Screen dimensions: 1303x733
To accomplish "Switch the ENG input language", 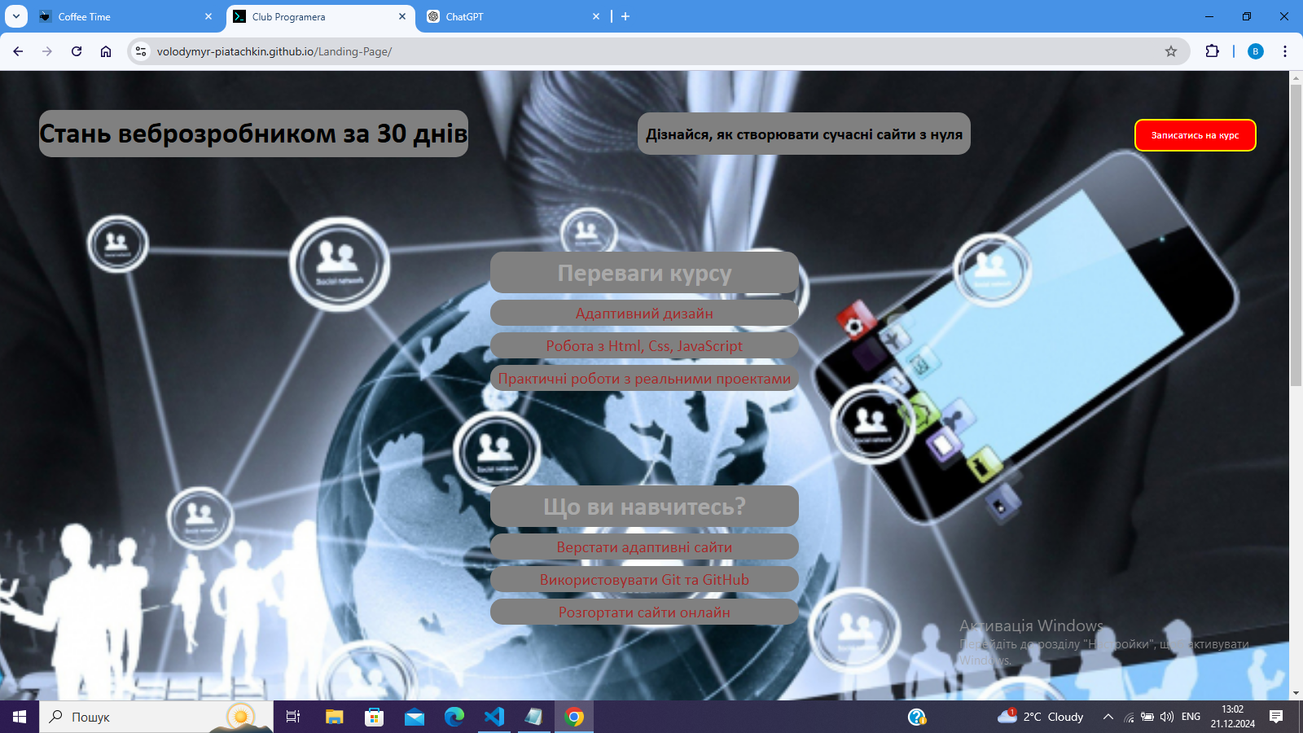I will [x=1191, y=717].
